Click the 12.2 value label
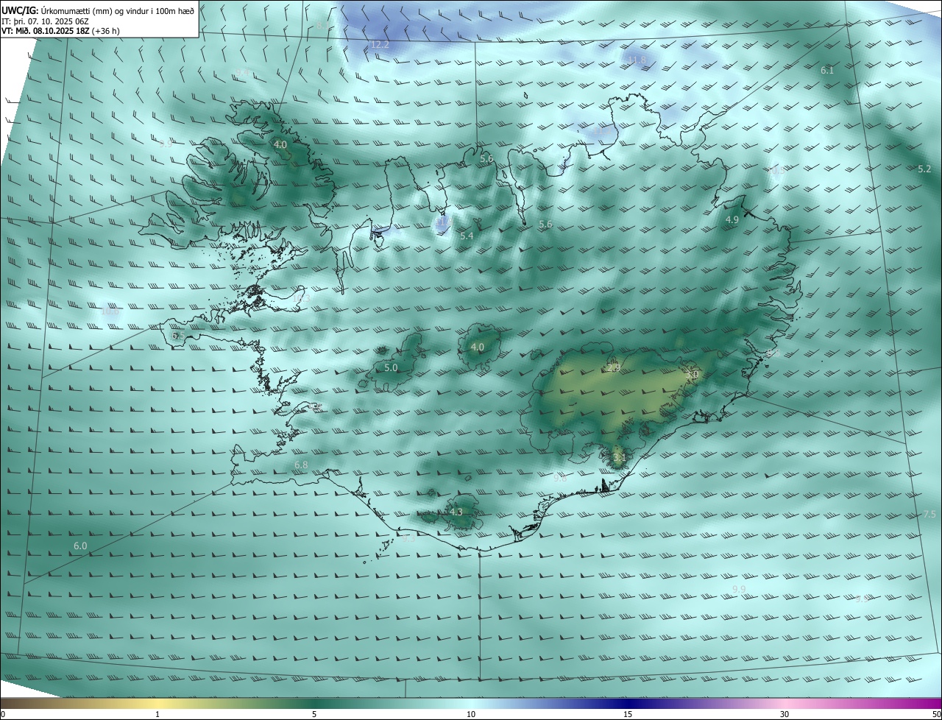 [380, 45]
